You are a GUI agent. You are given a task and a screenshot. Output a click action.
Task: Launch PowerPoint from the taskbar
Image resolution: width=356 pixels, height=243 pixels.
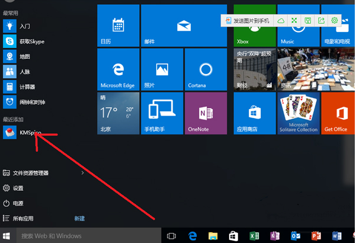[316, 236]
